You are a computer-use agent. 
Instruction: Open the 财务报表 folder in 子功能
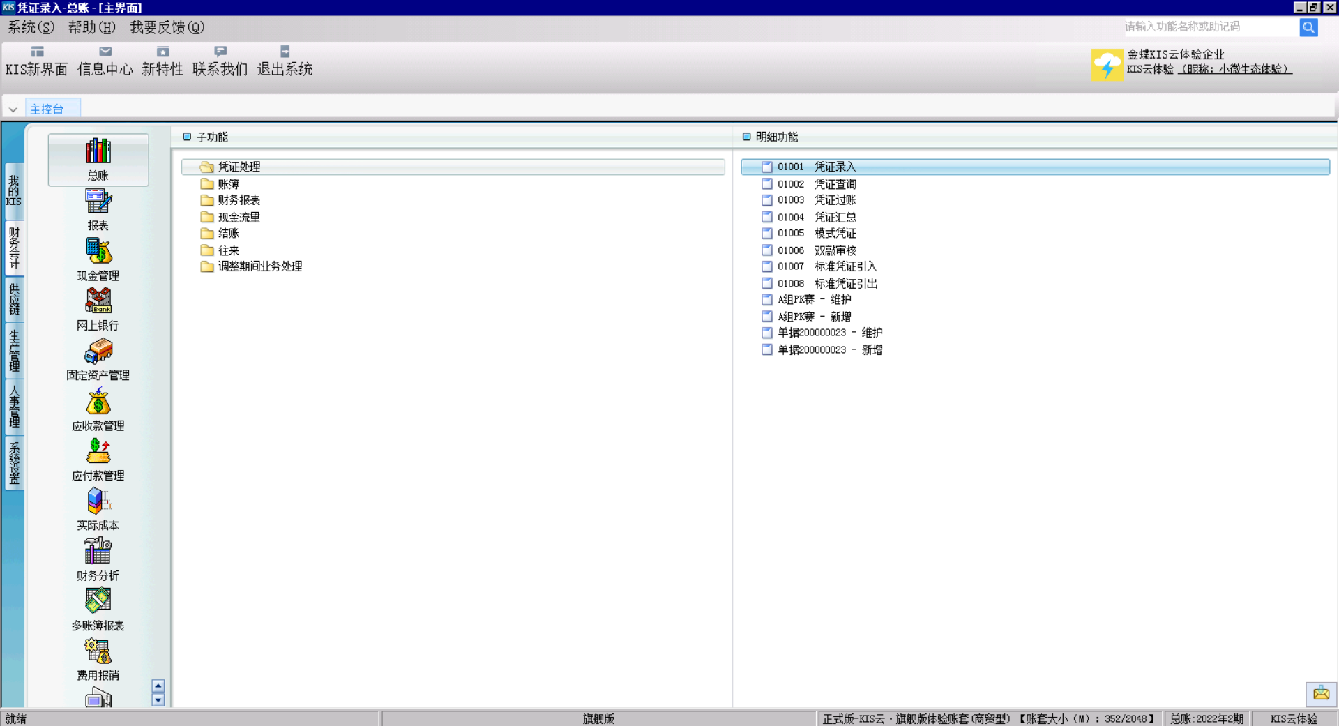pyautogui.click(x=239, y=200)
